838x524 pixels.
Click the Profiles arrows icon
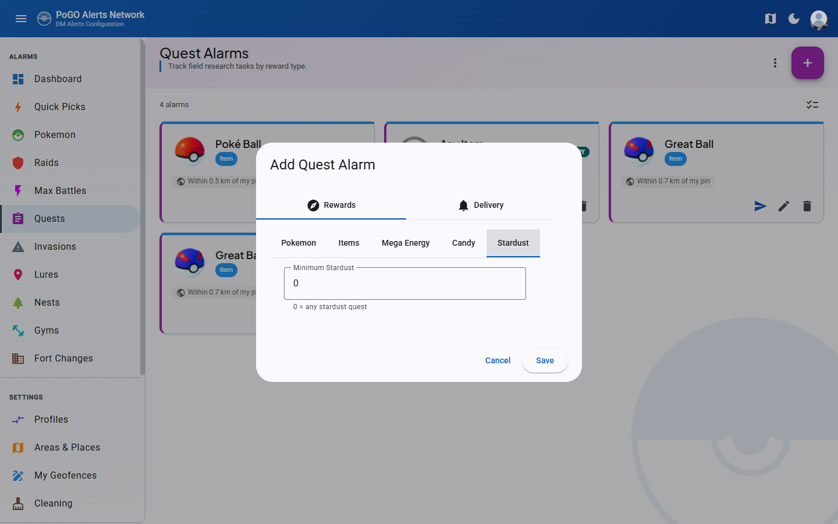tap(18, 420)
